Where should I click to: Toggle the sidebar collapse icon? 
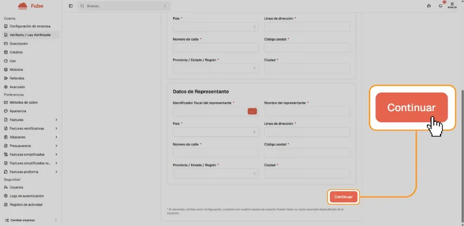click(71, 6)
